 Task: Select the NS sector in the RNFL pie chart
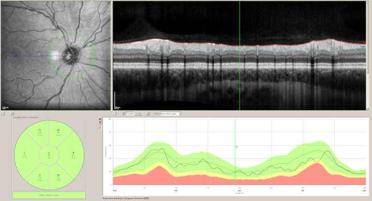click(x=58, y=133)
